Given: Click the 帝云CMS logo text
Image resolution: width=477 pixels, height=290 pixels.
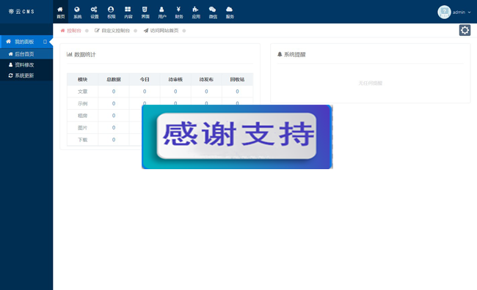Looking at the screenshot, I should (21, 12).
